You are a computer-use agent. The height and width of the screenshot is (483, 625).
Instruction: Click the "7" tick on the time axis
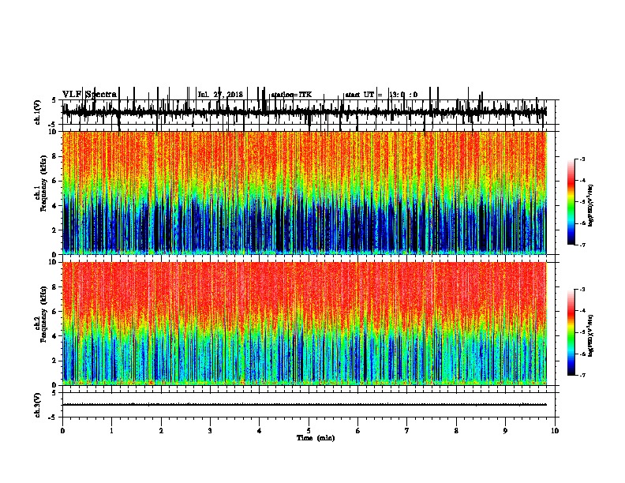(x=407, y=431)
